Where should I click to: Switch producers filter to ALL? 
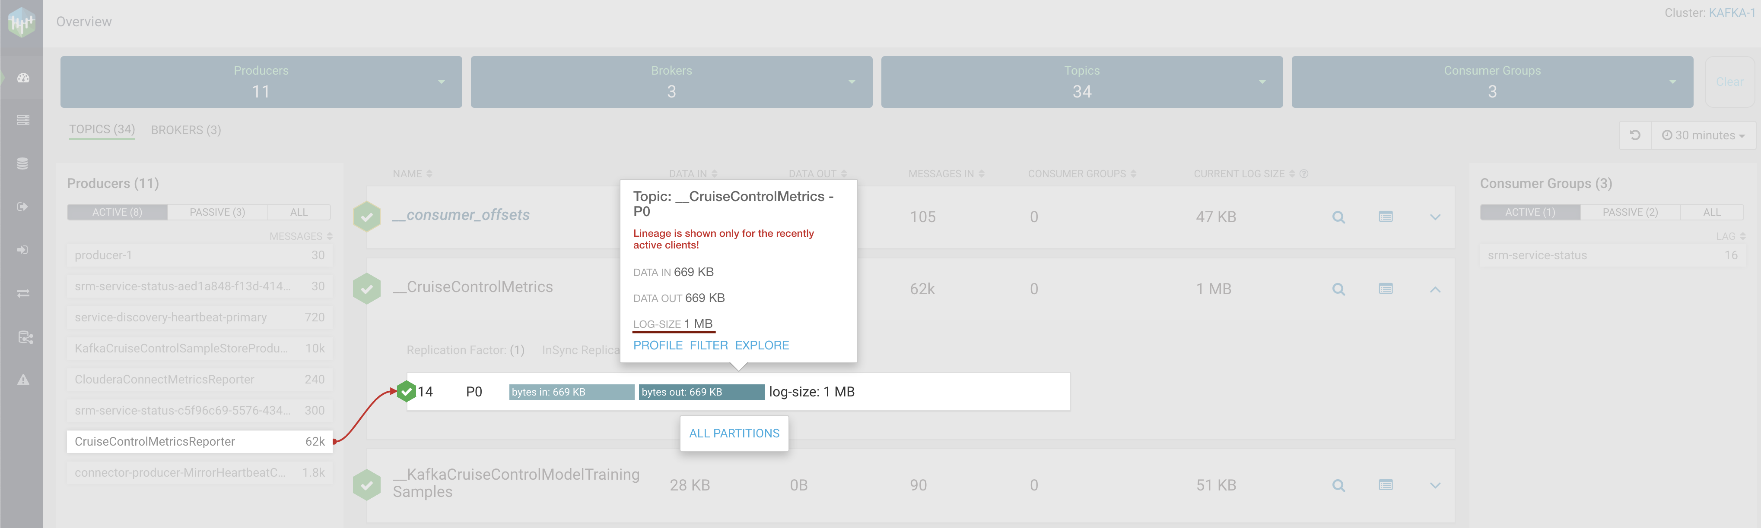coord(299,212)
